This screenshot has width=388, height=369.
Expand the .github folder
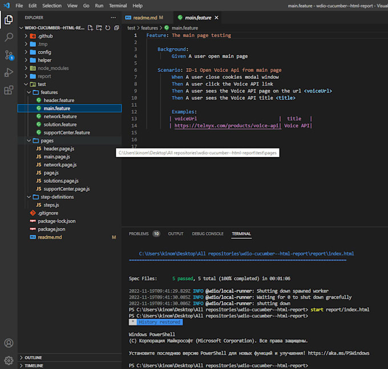[x=70, y=36]
